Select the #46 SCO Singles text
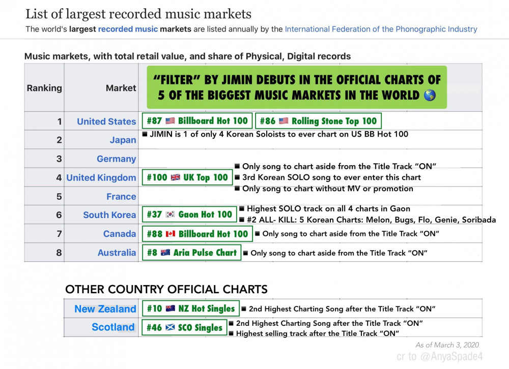This screenshot has width=509, height=369. click(184, 327)
